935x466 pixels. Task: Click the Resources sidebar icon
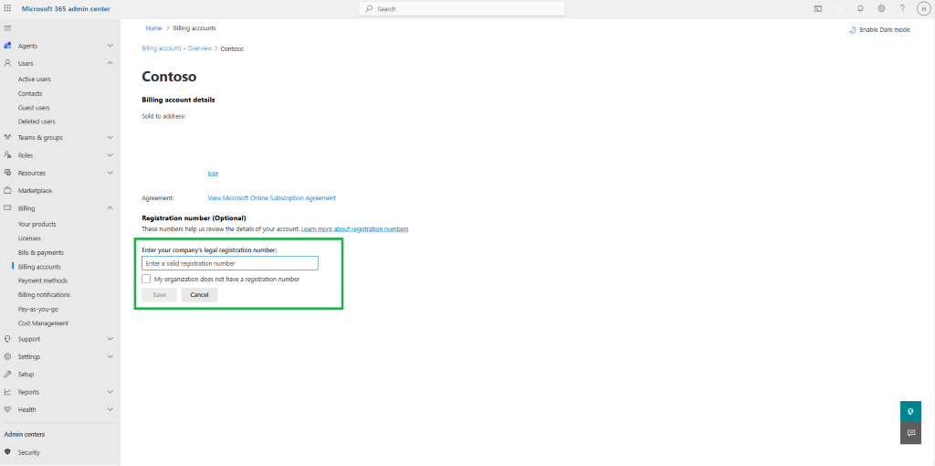point(7,173)
